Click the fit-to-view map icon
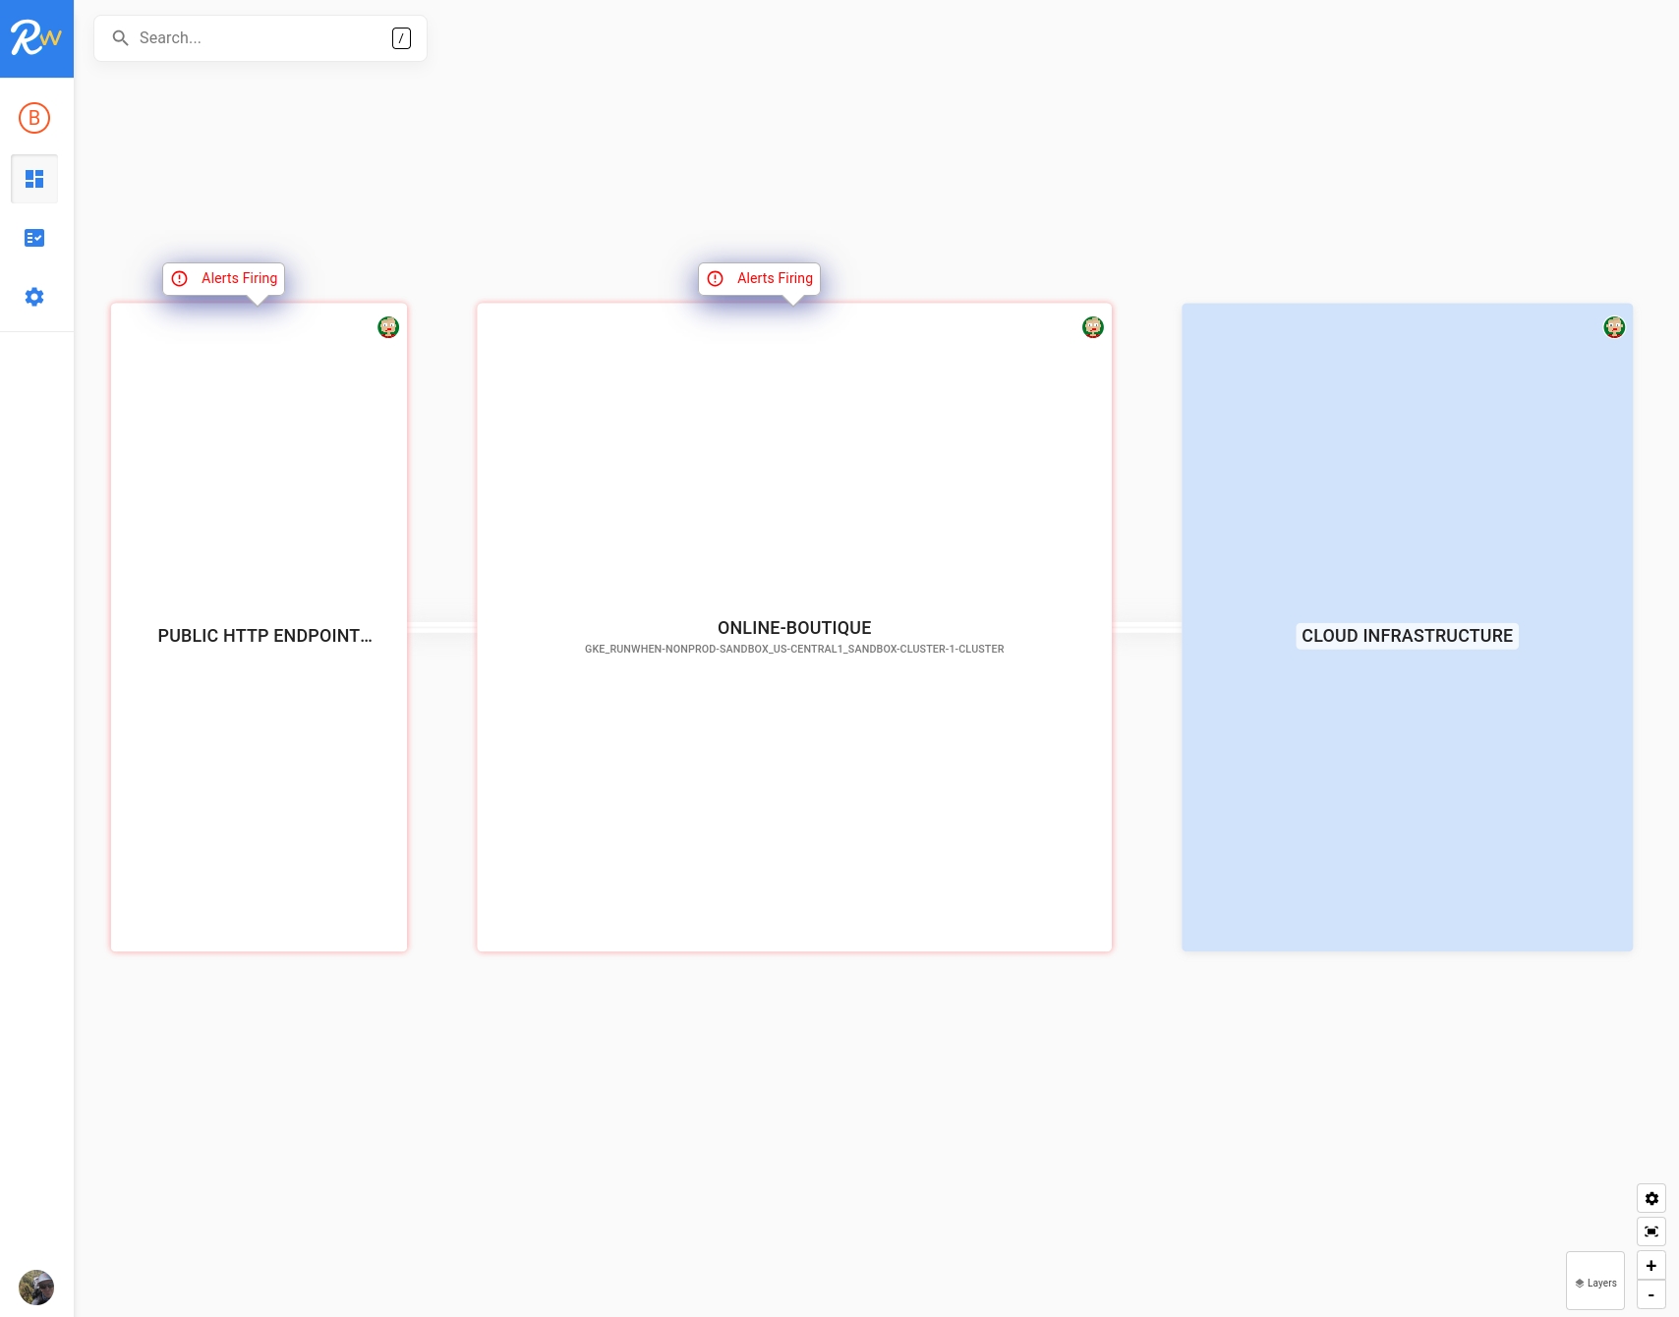This screenshot has width=1679, height=1317. point(1651,1231)
